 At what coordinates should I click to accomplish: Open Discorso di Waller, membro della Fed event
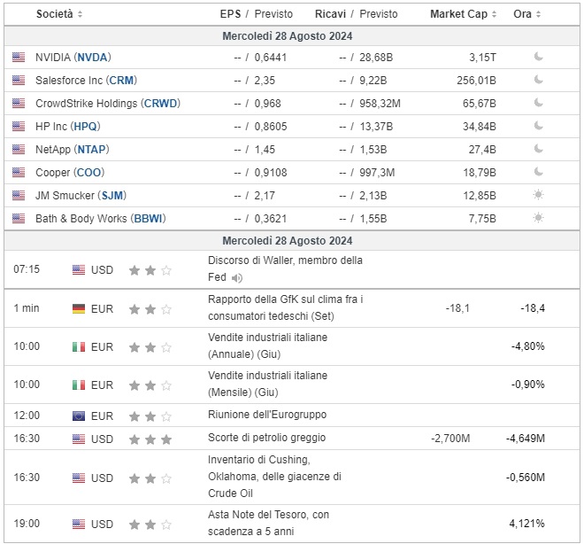[x=285, y=268]
